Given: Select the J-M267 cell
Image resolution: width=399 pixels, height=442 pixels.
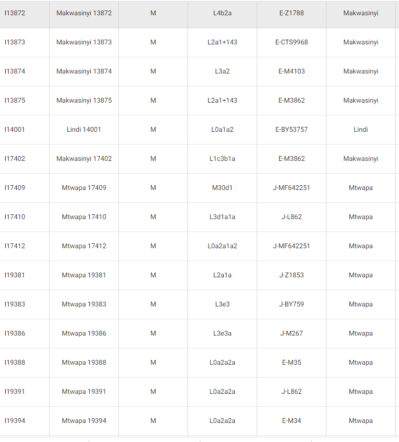Looking at the screenshot, I should pyautogui.click(x=292, y=334).
